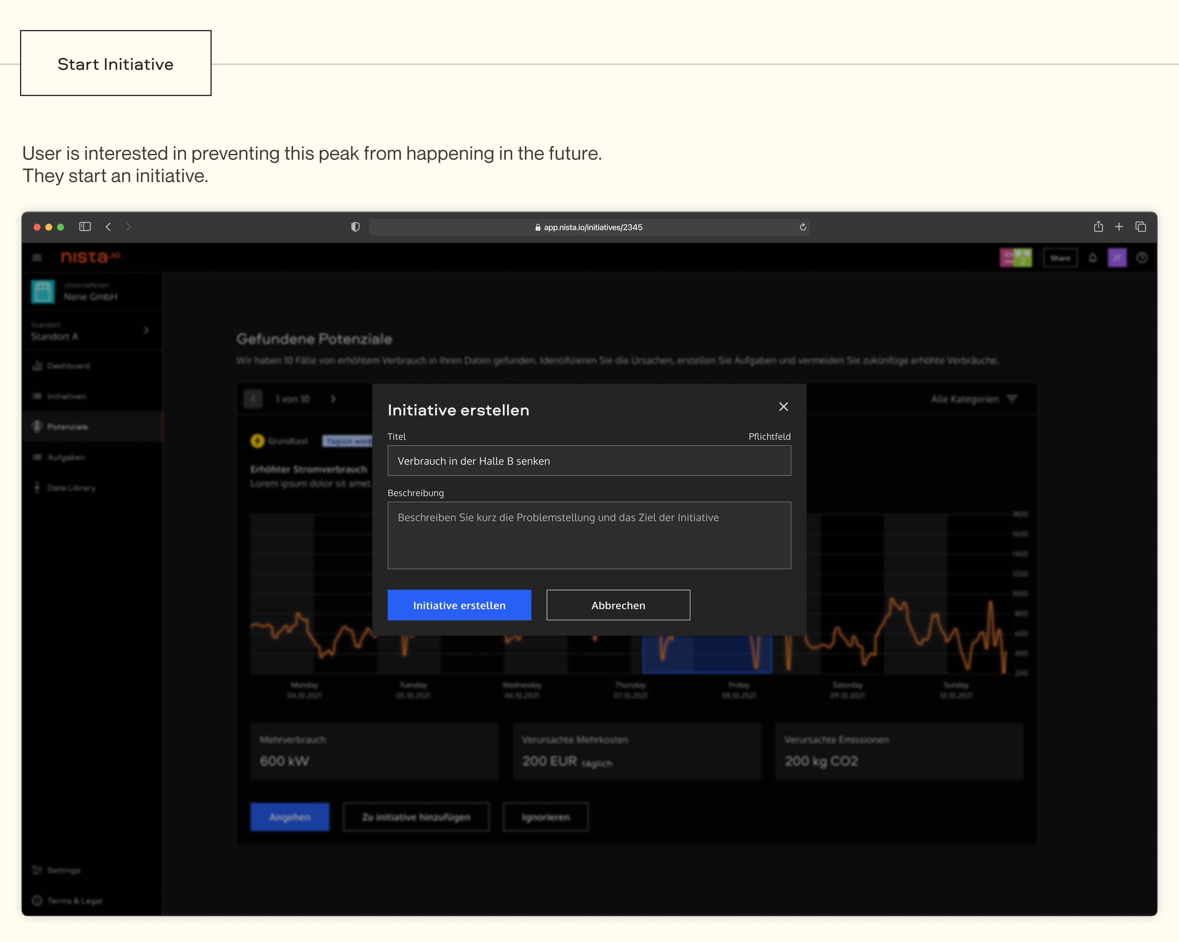Open Dashboard in the sidebar
This screenshot has height=942, width=1179.
[x=68, y=366]
